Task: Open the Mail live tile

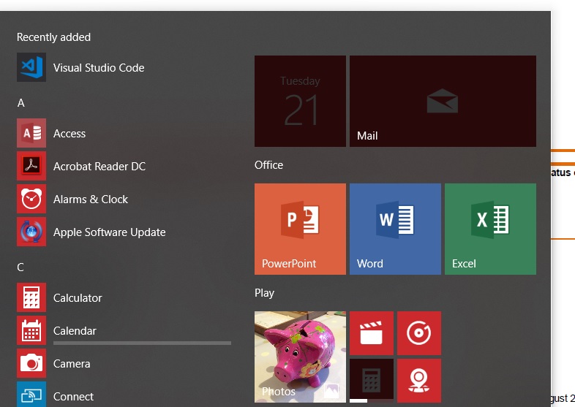Action: click(443, 101)
